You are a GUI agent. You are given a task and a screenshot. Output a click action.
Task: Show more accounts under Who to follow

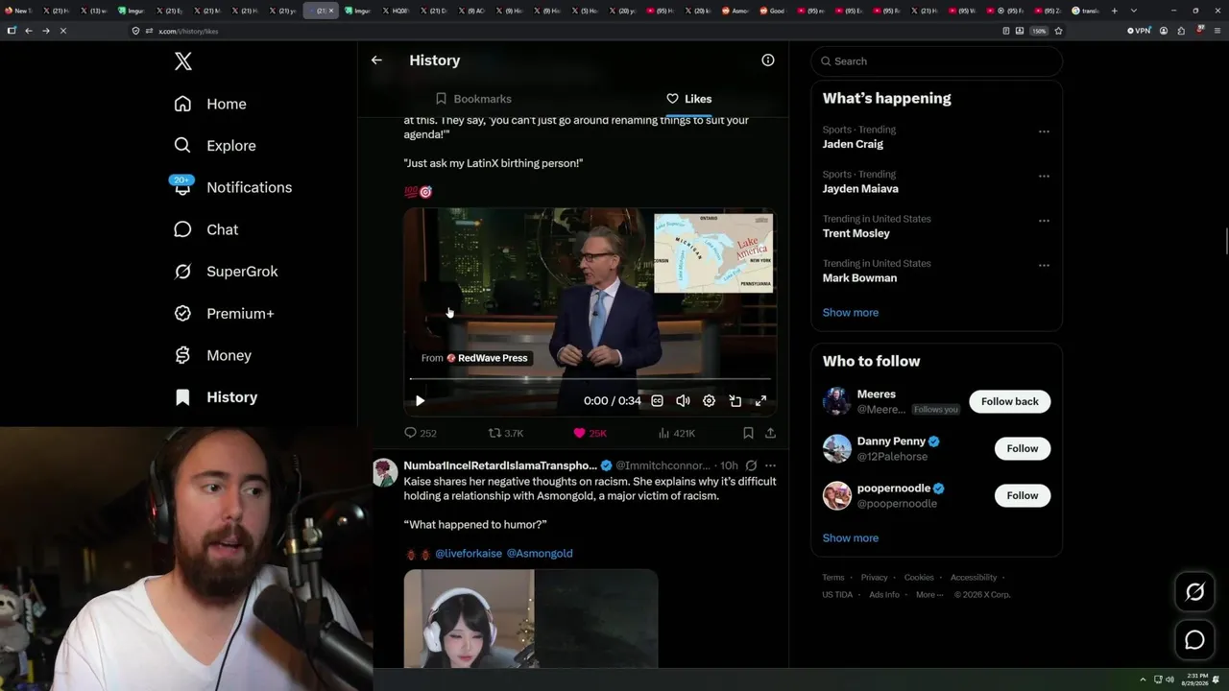(x=851, y=538)
